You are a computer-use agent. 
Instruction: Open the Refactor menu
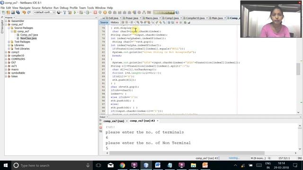(47, 8)
